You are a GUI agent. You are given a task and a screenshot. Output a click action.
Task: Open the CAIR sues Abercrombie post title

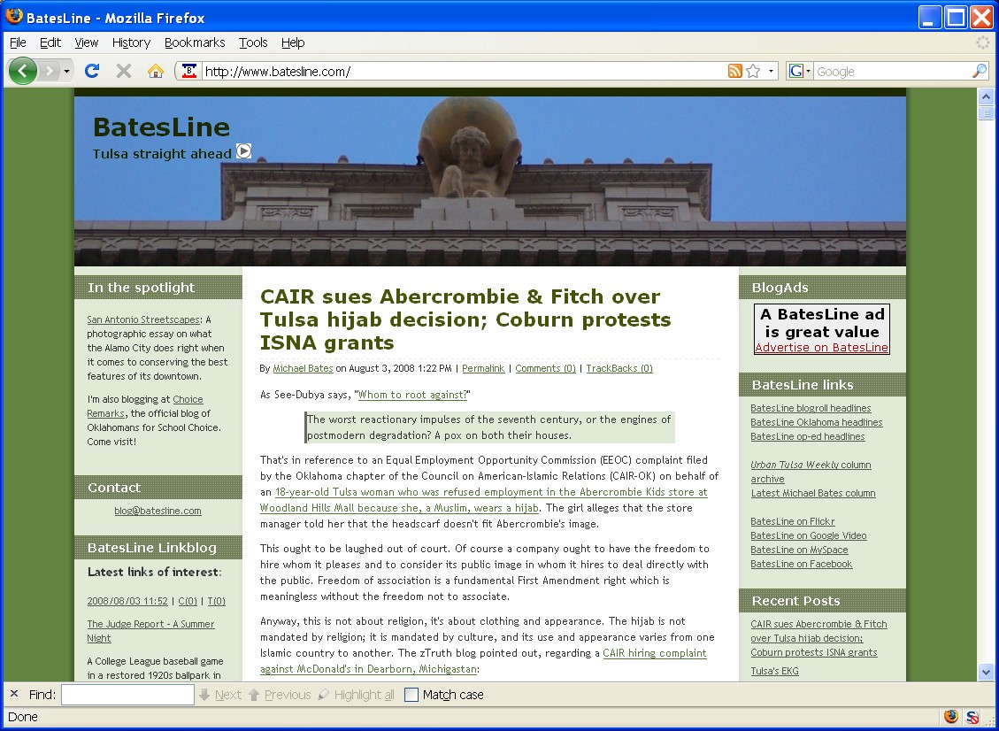click(465, 319)
